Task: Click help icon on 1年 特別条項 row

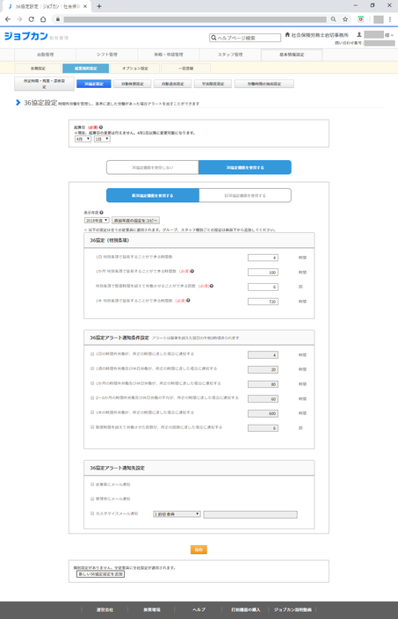Action: click(x=188, y=301)
